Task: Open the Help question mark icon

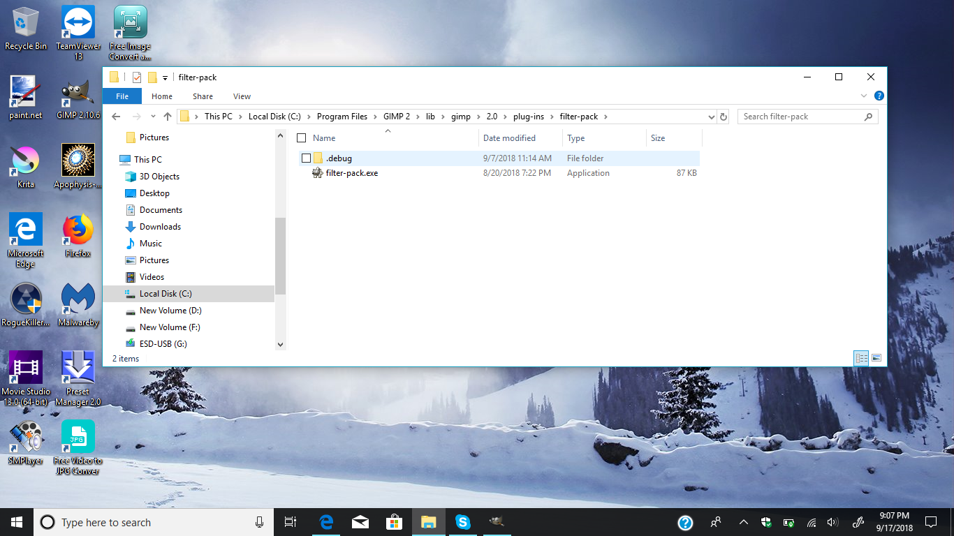Action: click(x=879, y=96)
